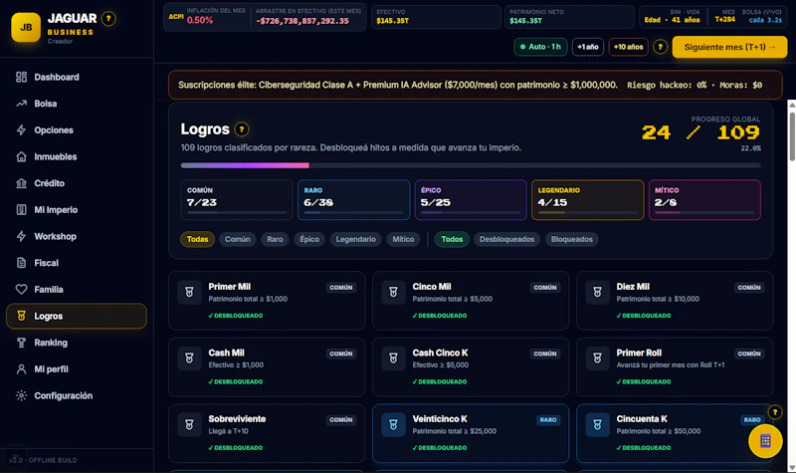
Task: Click the Épico 5/25 summary card
Action: pos(471,200)
